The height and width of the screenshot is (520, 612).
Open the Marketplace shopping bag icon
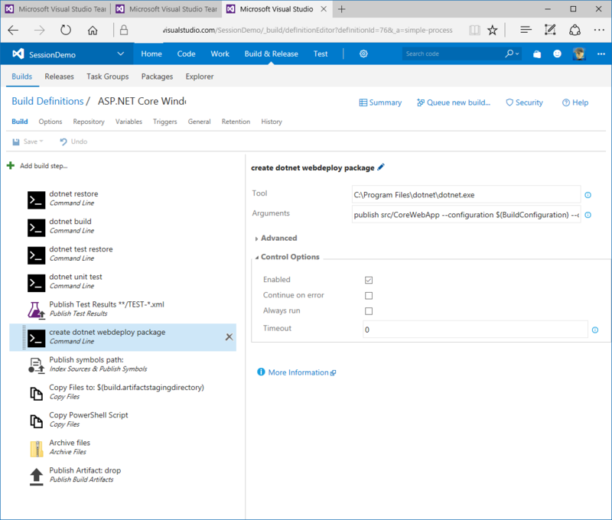(537, 54)
